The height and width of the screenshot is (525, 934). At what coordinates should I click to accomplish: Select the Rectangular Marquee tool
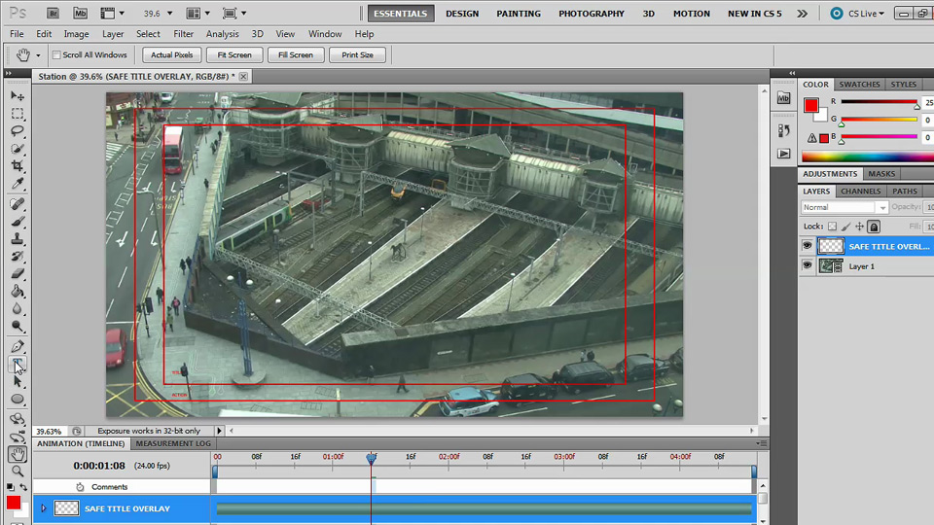coord(18,113)
